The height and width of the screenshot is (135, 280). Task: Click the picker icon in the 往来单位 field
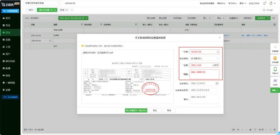click(217, 83)
